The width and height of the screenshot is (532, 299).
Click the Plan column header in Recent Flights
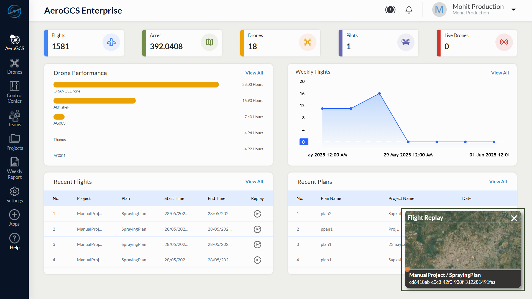(126, 199)
